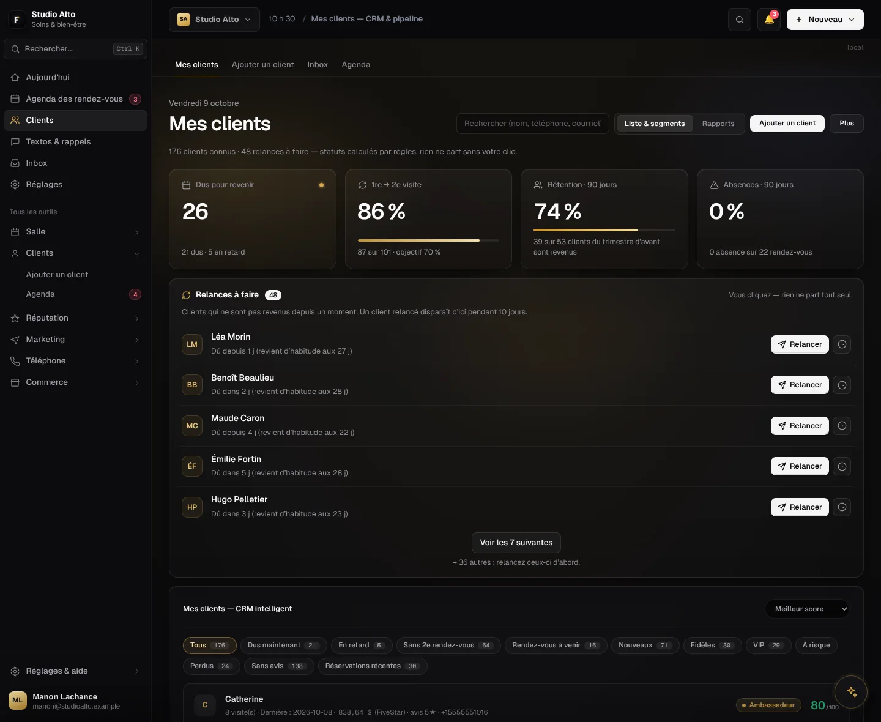Image resolution: width=881 pixels, height=722 pixels.
Task: Open the search magnifier icon in top bar
Action: [x=740, y=20]
